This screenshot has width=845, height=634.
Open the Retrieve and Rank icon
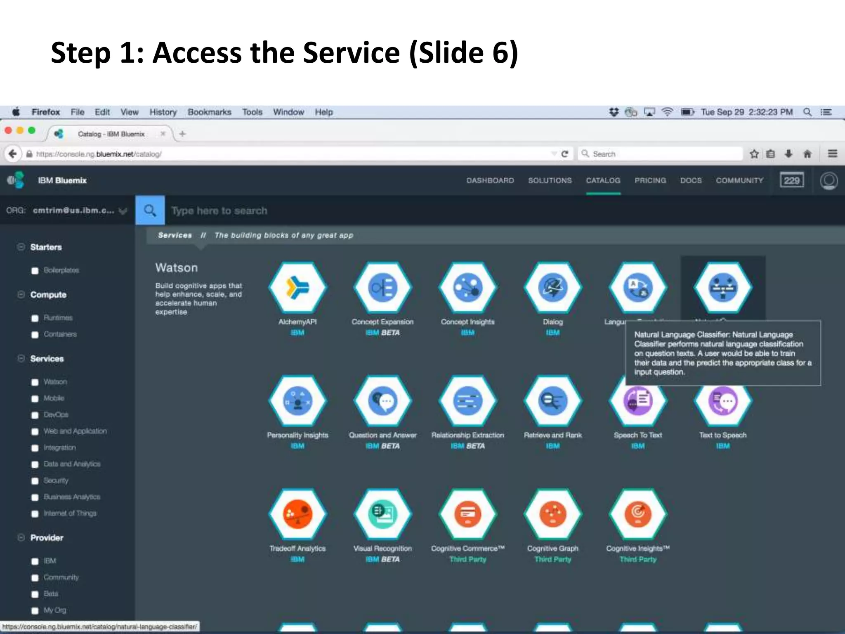pos(552,400)
